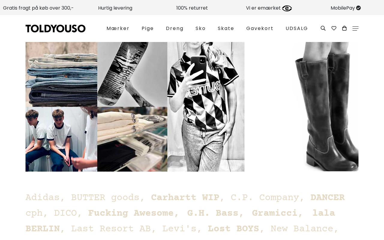
Task: Click the Fucking Awesome brand link
Action: tap(131, 213)
